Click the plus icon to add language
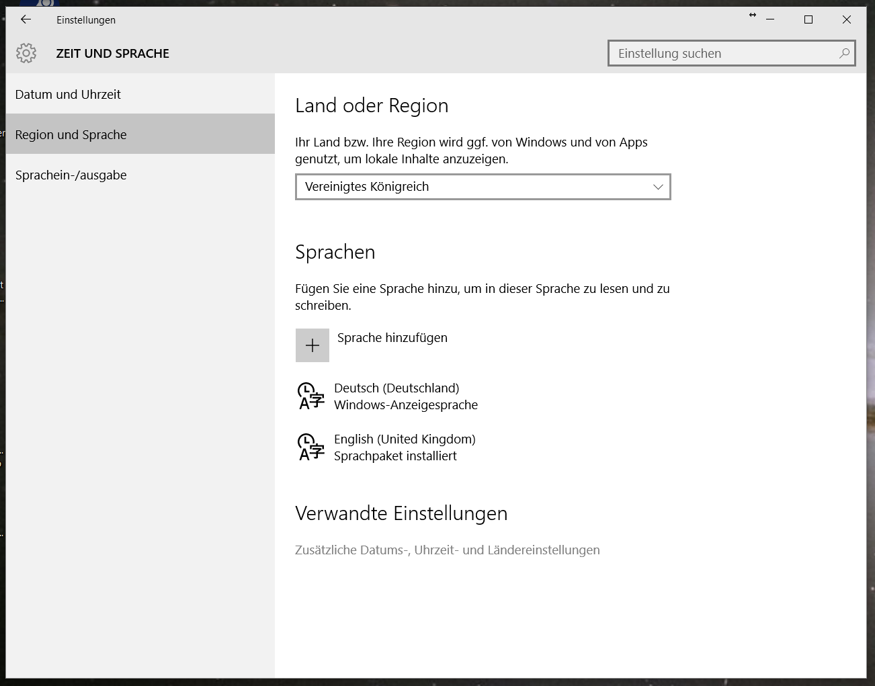Image resolution: width=875 pixels, height=686 pixels. pyautogui.click(x=312, y=345)
